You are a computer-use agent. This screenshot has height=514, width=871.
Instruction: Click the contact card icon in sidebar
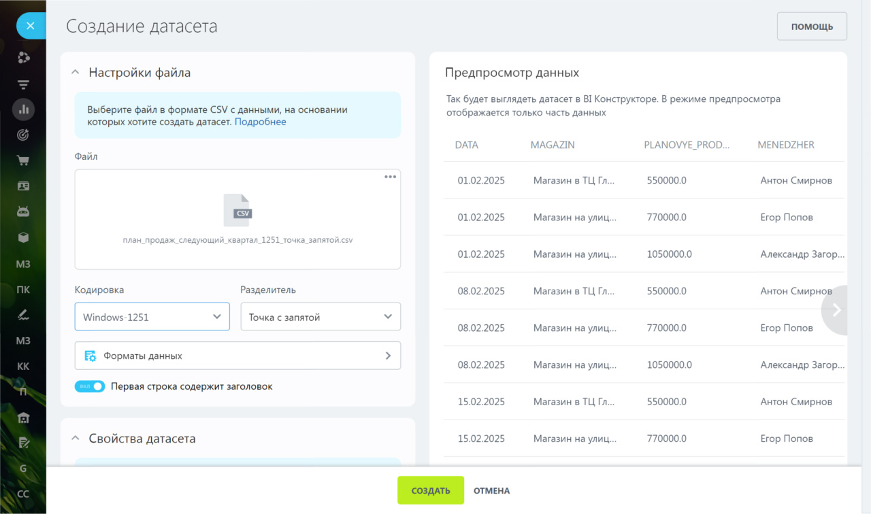[x=23, y=186]
